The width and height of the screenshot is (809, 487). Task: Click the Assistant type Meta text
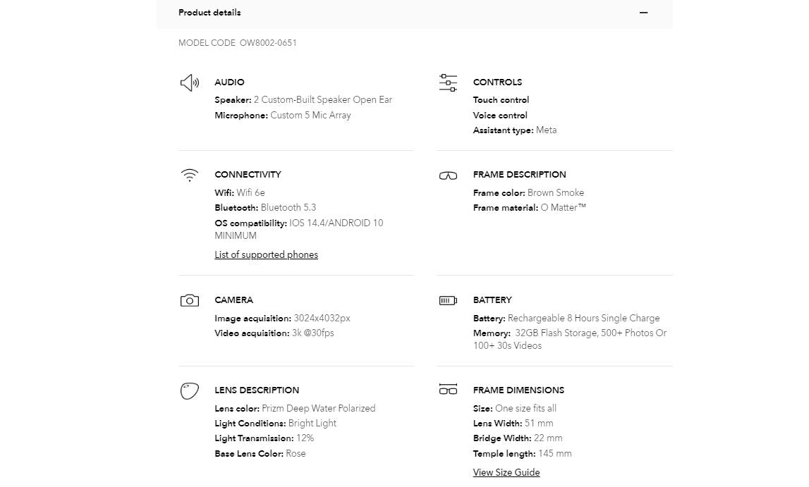tap(546, 130)
